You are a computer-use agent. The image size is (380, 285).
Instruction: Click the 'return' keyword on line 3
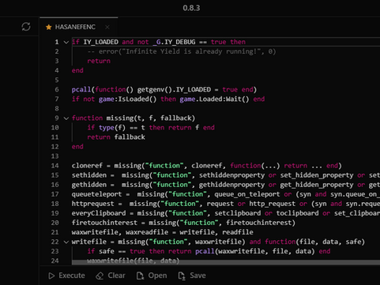coord(99,61)
